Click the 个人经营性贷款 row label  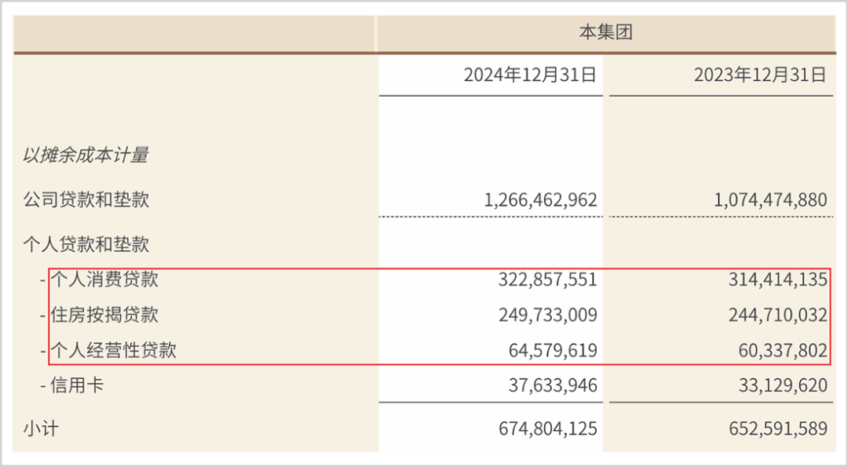[x=114, y=350]
